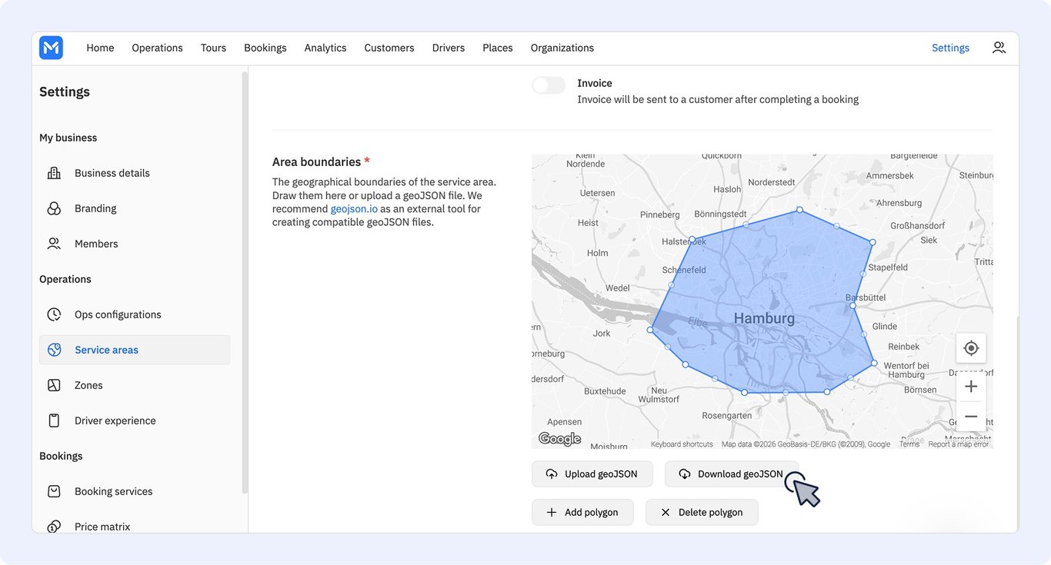This screenshot has width=1051, height=565.
Task: Select Booking services item
Action: [135, 491]
